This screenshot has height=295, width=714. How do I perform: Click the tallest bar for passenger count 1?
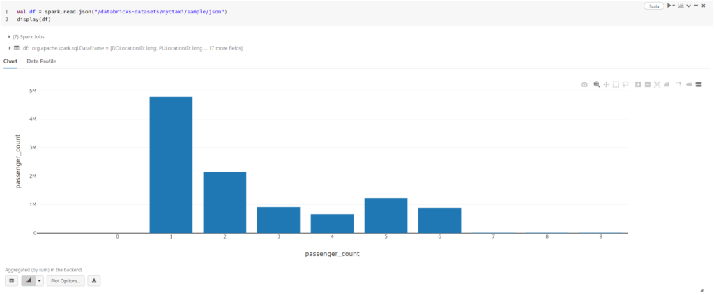point(171,165)
